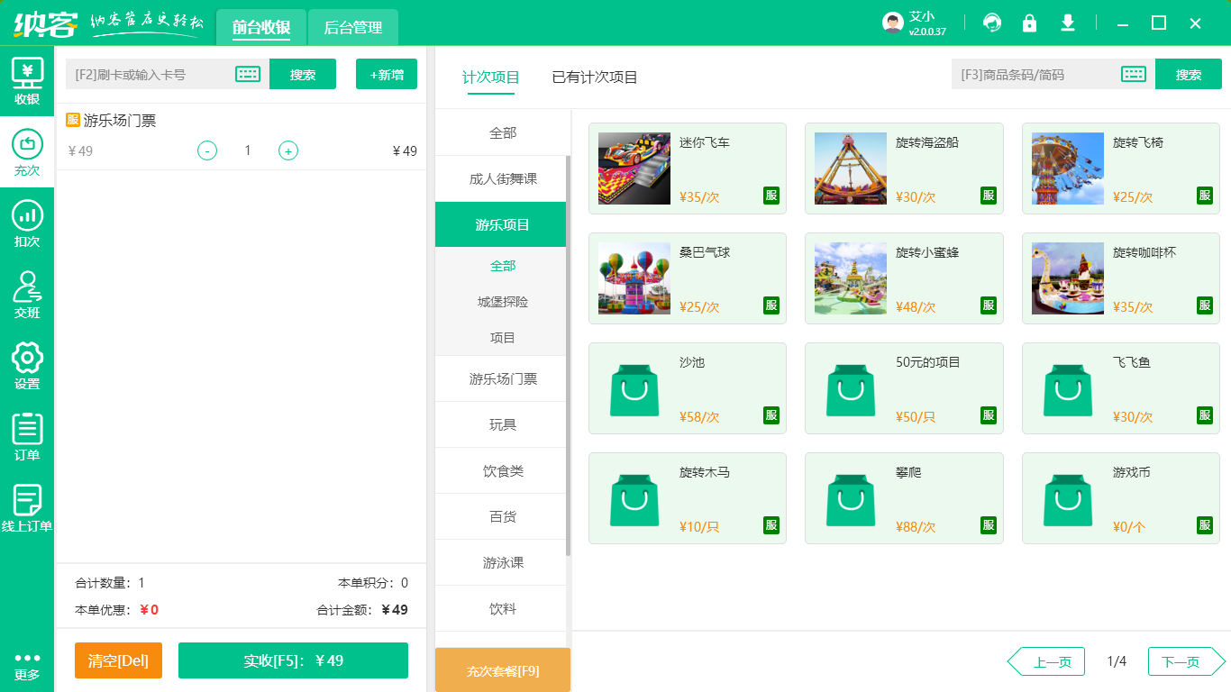
Task: Collapse the 游乐项目 category in the list
Action: coord(500,223)
